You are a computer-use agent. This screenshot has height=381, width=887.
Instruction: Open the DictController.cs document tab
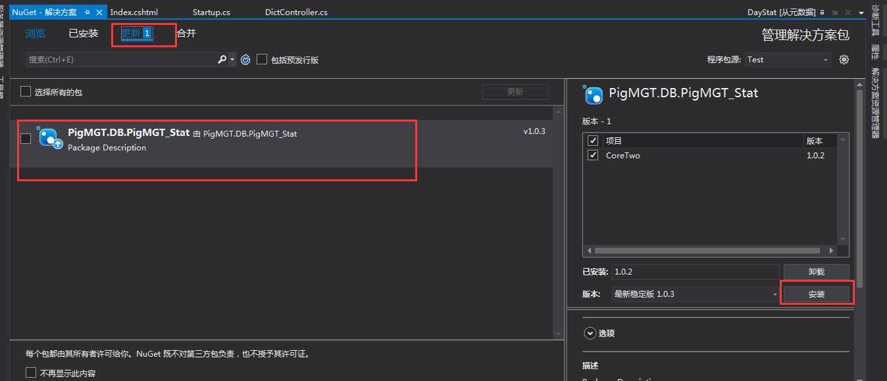296,12
